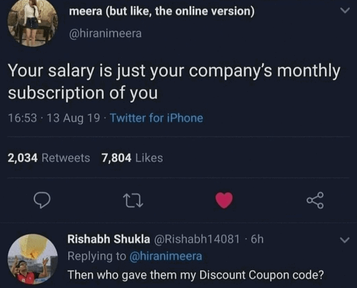The height and width of the screenshot is (288, 357).
Task: Click the 16:53 · 13 Aug 19 timestamp
Action: pos(54,118)
